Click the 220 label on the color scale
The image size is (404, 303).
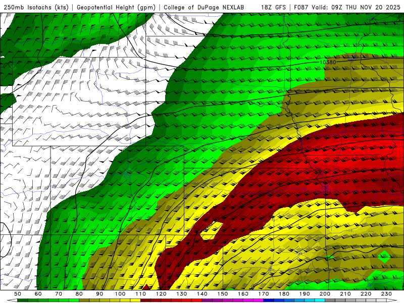[366, 294]
